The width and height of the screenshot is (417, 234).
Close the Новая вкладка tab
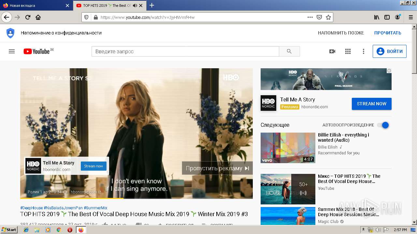click(x=67, y=6)
